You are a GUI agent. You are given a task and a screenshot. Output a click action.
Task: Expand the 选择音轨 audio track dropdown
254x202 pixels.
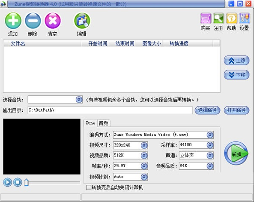pyautogui.click(x=79, y=99)
